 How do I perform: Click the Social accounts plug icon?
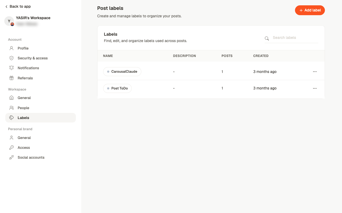pos(11,157)
